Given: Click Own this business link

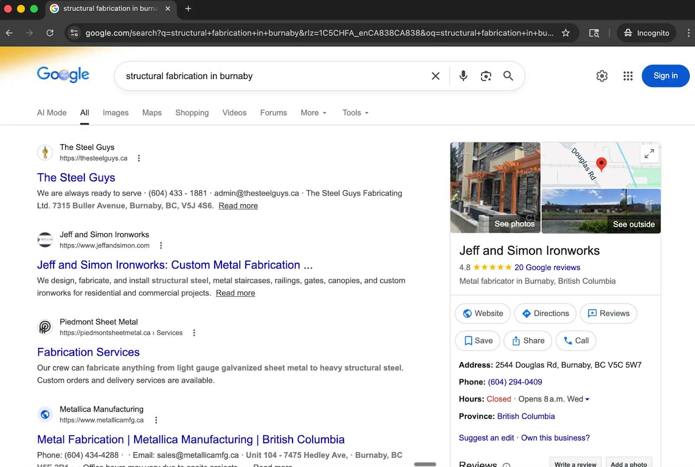Looking at the screenshot, I should (x=555, y=438).
